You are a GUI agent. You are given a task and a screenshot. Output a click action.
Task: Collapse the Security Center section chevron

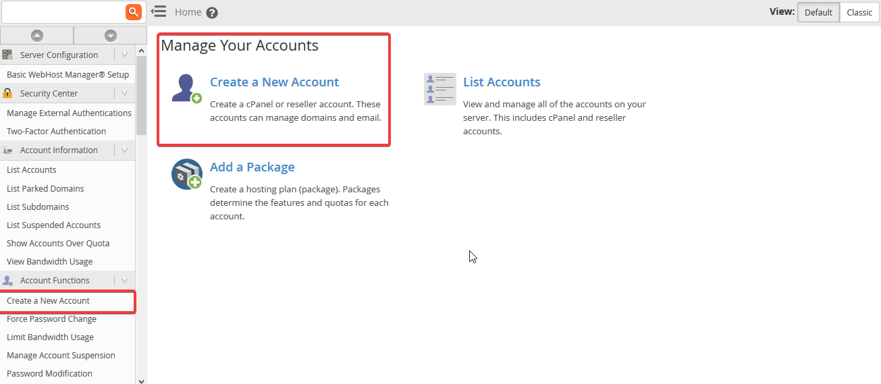click(124, 93)
